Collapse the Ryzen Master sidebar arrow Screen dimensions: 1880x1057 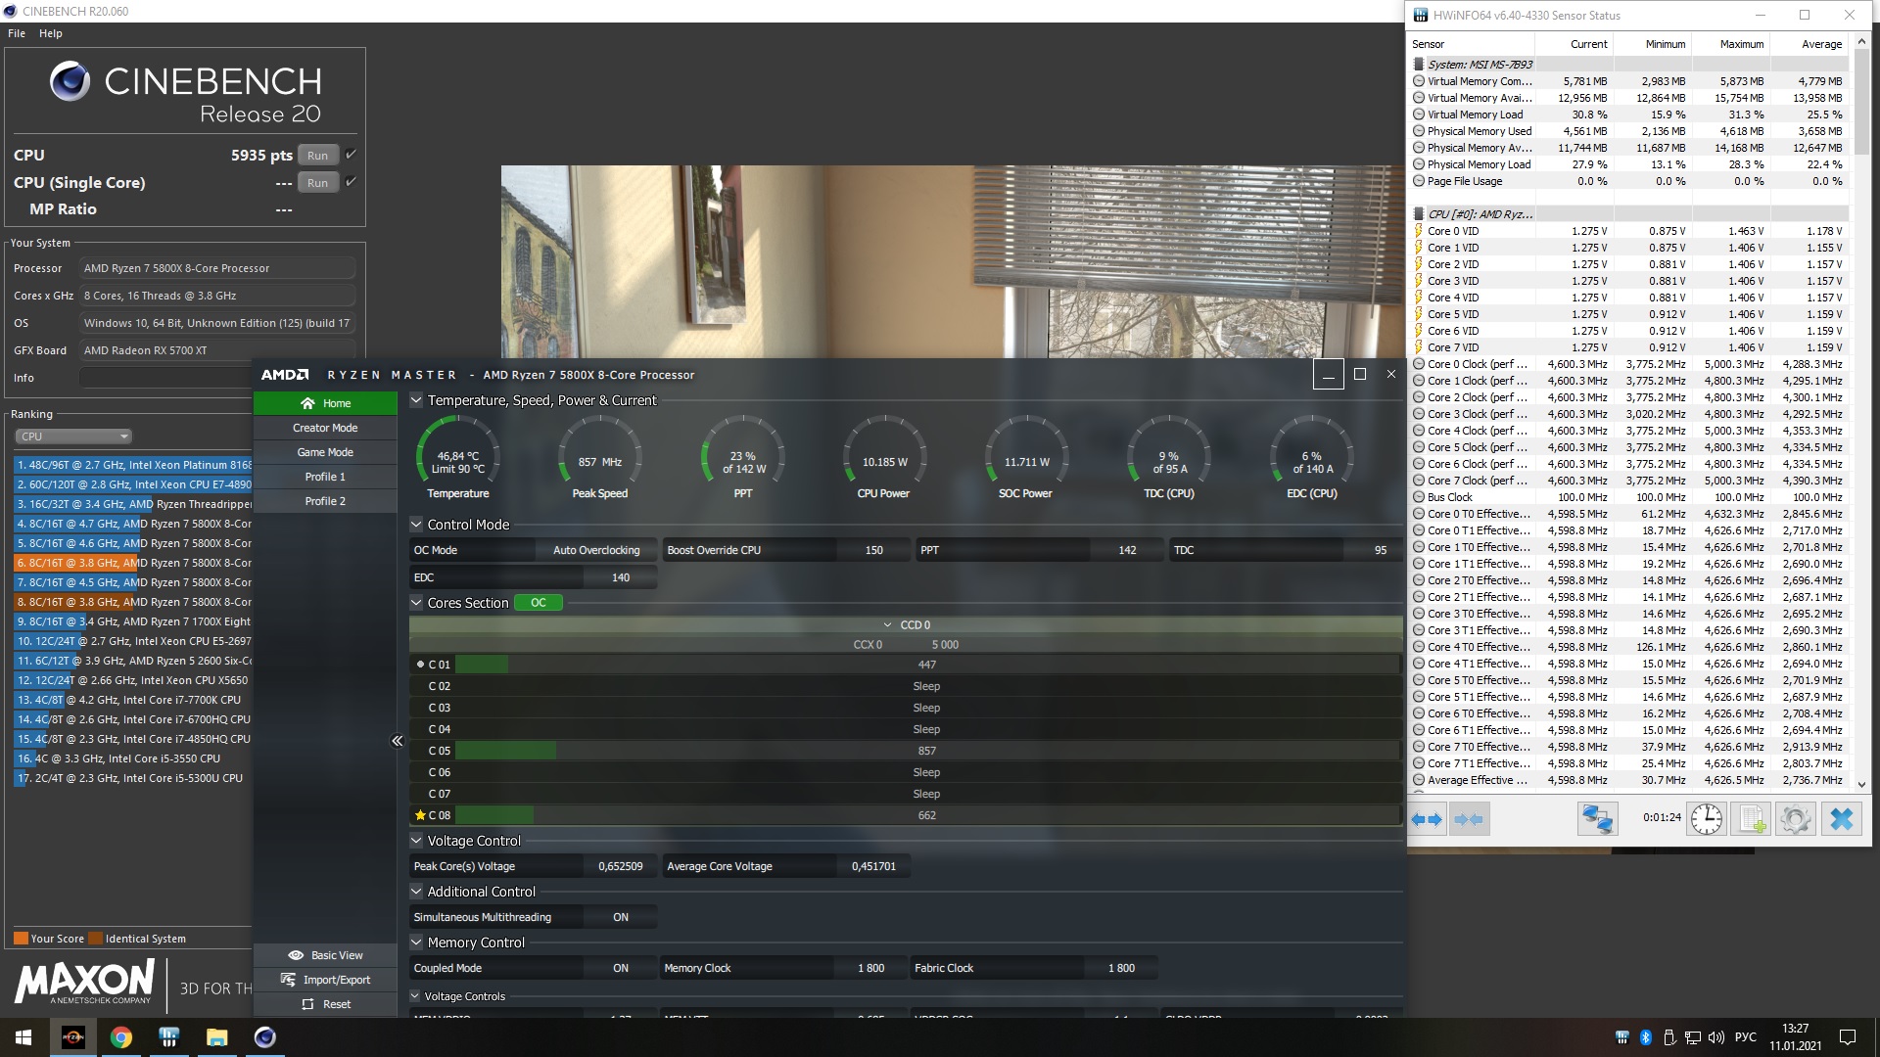point(397,741)
